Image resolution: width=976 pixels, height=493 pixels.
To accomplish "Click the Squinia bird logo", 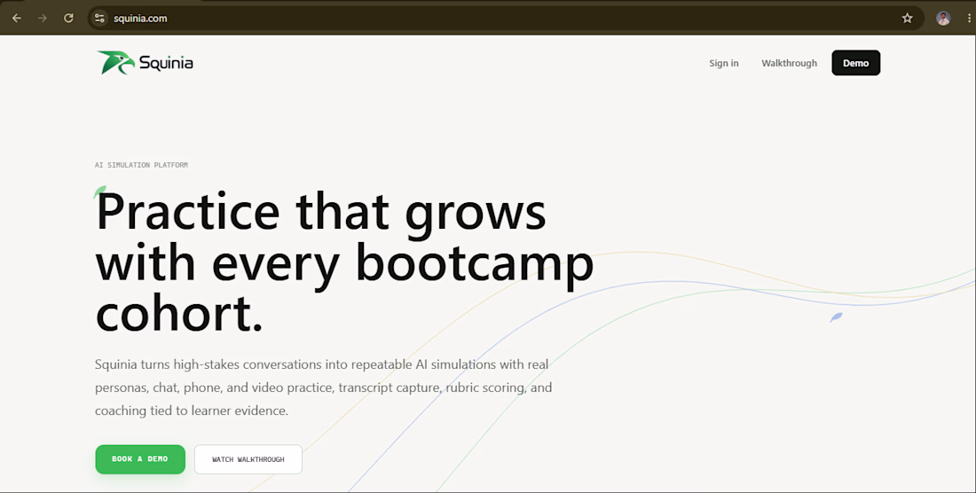I will [x=115, y=63].
